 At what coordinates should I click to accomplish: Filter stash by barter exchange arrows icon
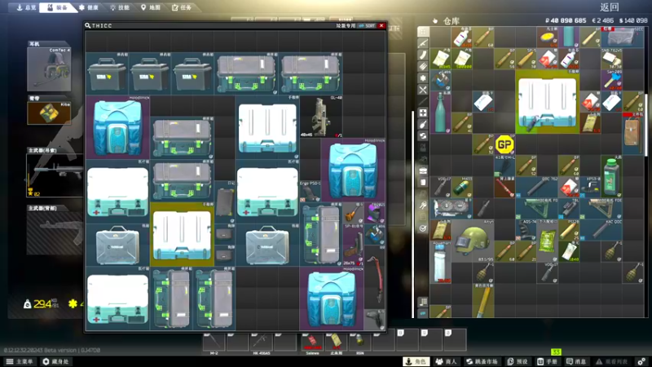(423, 136)
